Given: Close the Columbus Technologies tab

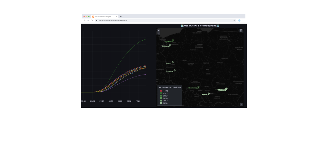Looking at the screenshot, I should [117, 17].
